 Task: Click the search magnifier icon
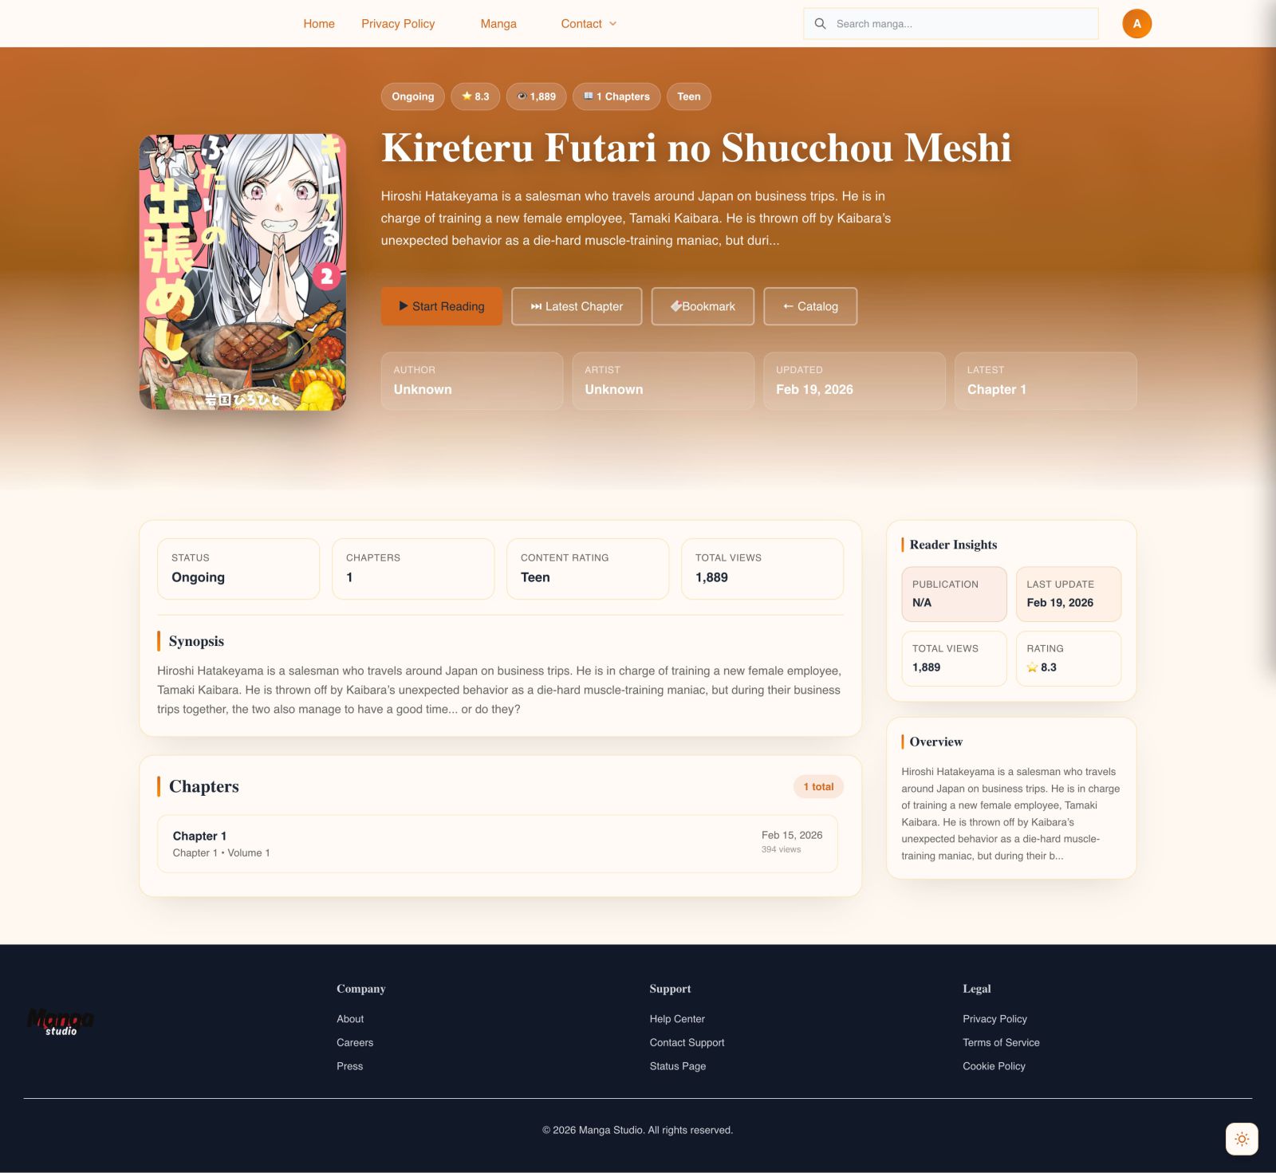click(x=820, y=24)
